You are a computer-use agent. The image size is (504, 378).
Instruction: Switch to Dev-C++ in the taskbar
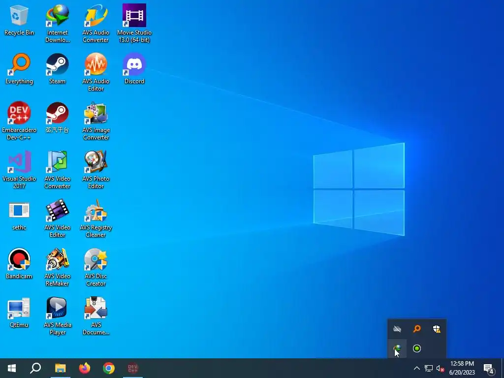tap(133, 368)
